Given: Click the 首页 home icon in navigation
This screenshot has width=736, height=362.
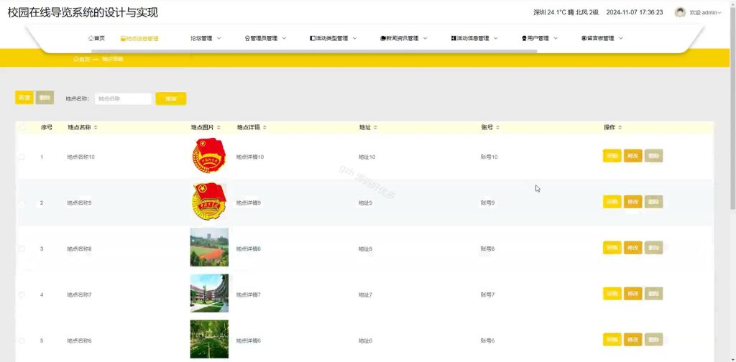Looking at the screenshot, I should coord(91,39).
